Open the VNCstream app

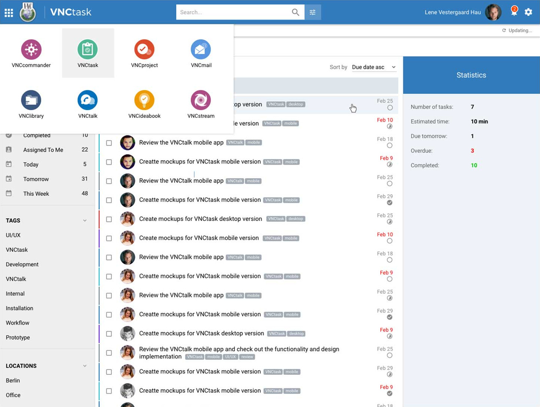point(201,101)
